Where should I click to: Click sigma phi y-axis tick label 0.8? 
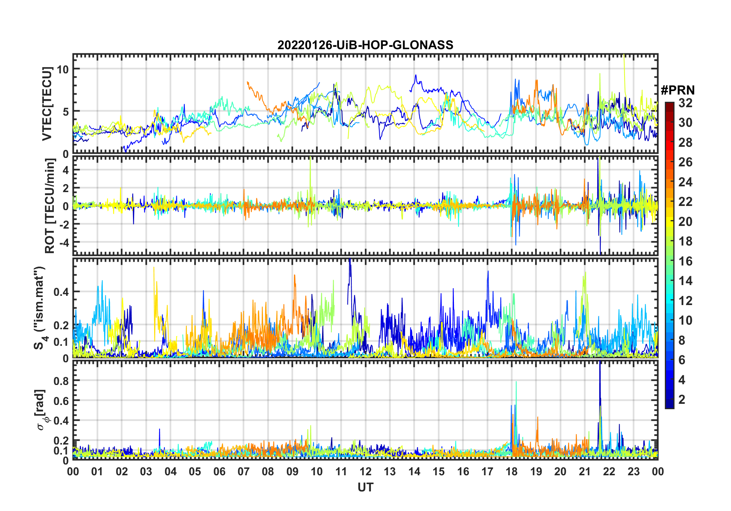point(61,381)
